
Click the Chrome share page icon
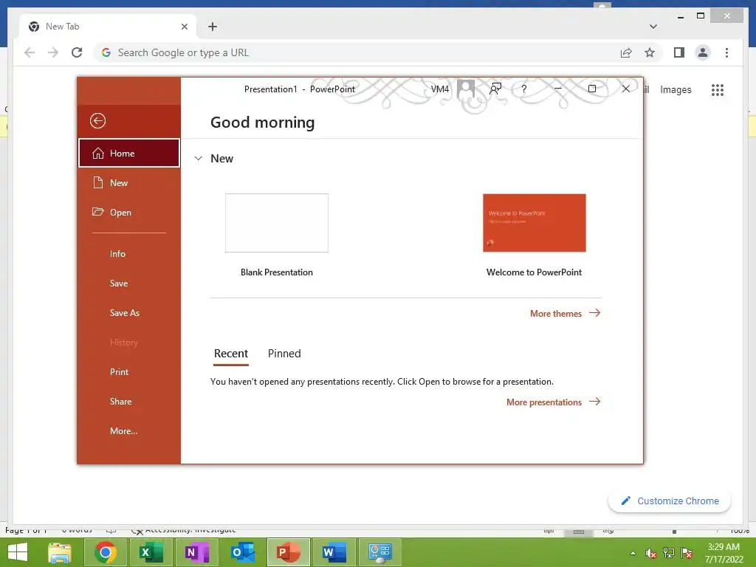626,52
